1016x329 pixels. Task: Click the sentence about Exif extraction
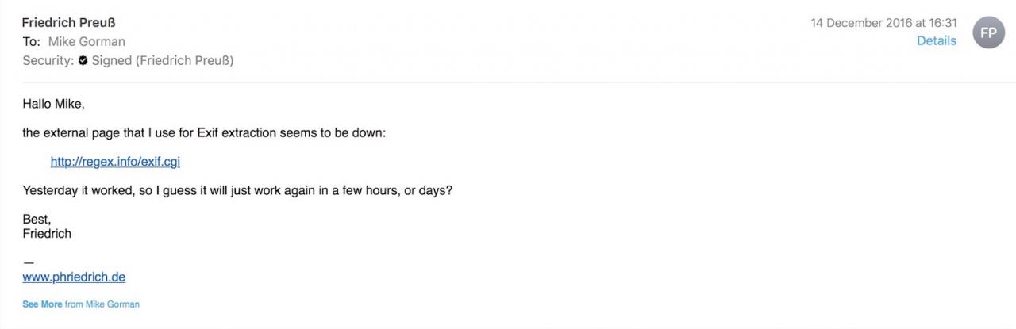pos(204,132)
